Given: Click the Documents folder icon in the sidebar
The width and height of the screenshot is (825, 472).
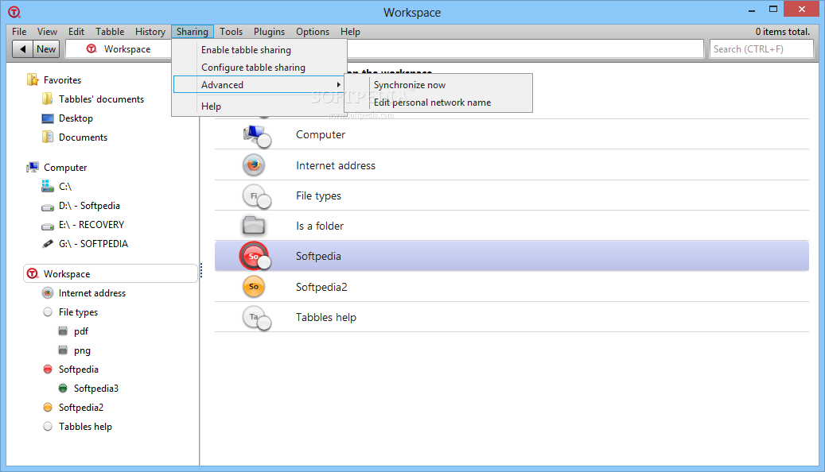Looking at the screenshot, I should (x=48, y=137).
